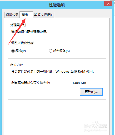Click the 性能选项 title bar text
Screen dimensions: 115x135
[57, 5]
